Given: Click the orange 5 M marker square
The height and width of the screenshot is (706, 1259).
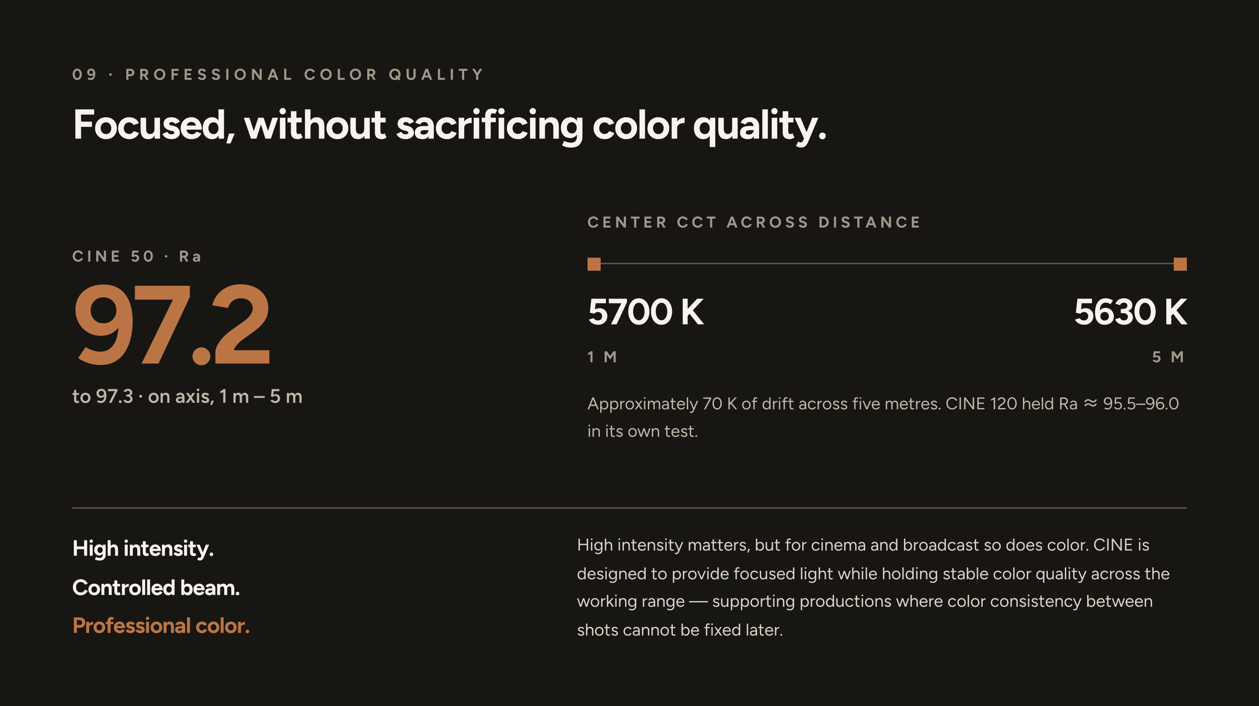Looking at the screenshot, I should pos(1180,264).
